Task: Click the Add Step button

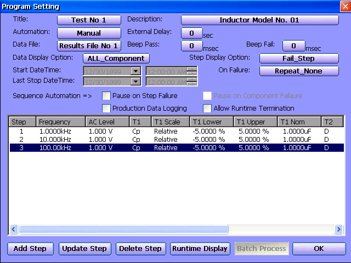Action: 30,249
